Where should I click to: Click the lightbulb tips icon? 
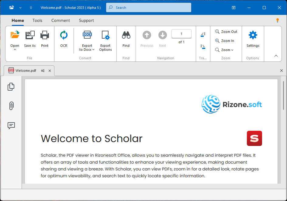coord(278,20)
